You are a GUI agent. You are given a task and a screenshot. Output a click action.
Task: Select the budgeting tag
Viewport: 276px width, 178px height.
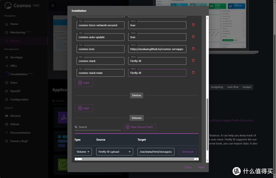217,87
